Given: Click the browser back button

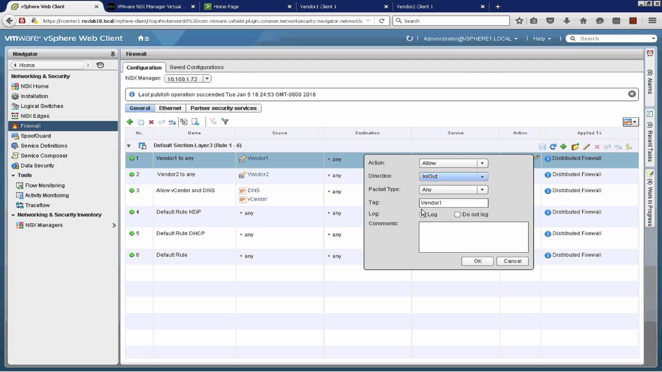Looking at the screenshot, I should pyautogui.click(x=8, y=21).
